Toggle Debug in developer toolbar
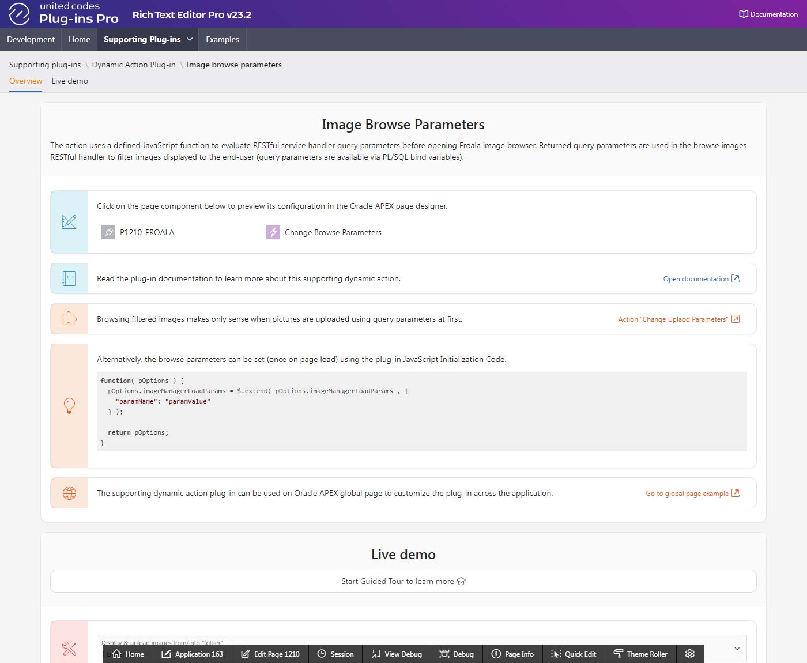 coord(457,654)
